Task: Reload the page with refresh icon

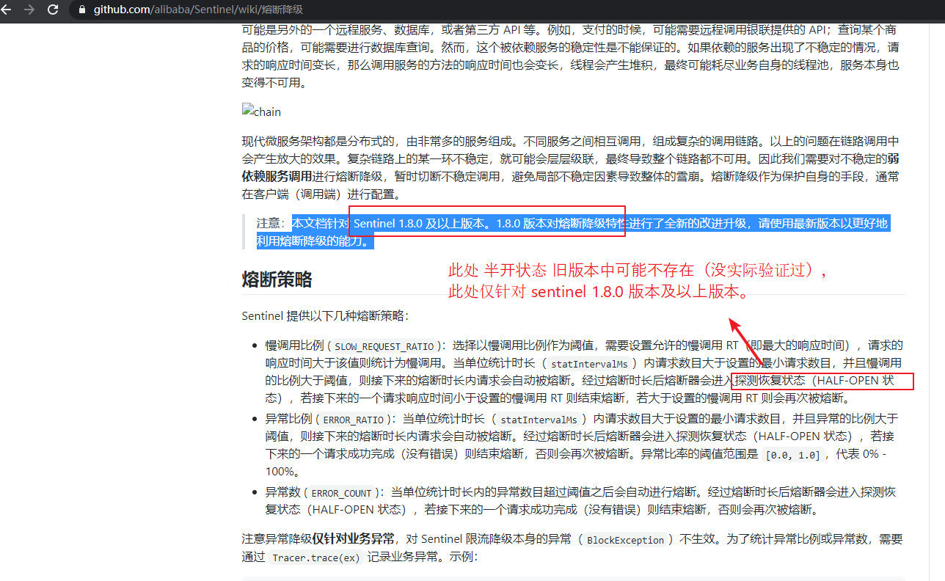Action: coord(53,10)
